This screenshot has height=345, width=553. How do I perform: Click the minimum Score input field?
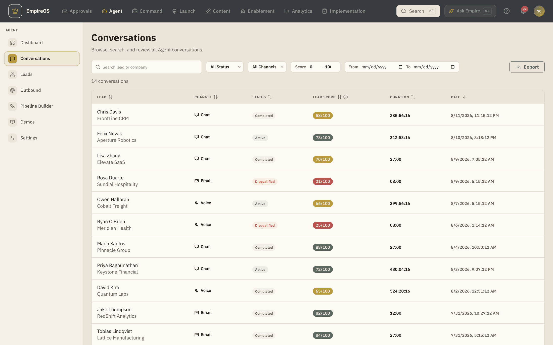(x=313, y=67)
